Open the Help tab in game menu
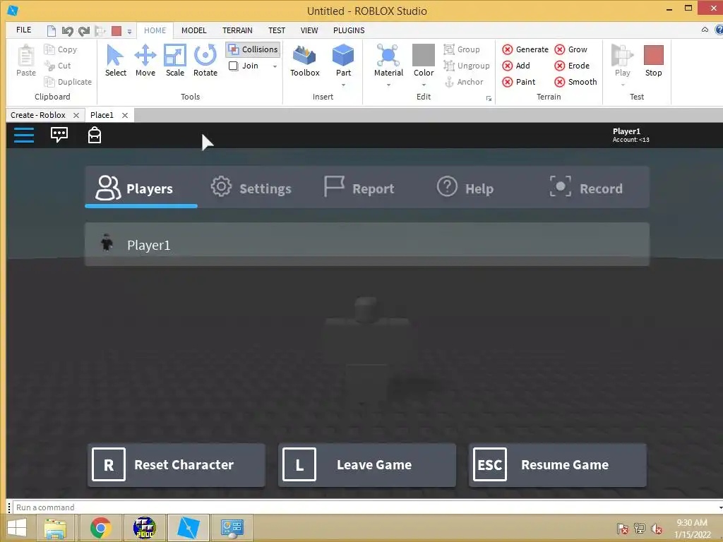This screenshot has height=542, width=723. click(465, 188)
